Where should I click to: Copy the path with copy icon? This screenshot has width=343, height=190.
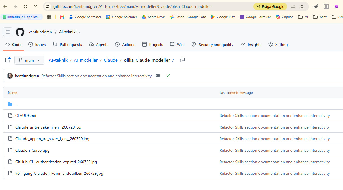tap(182, 60)
